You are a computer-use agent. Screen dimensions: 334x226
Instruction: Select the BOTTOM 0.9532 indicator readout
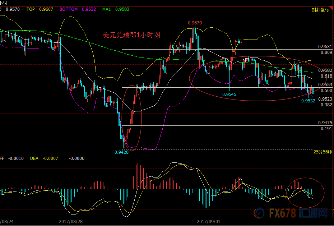[x=78, y=9]
